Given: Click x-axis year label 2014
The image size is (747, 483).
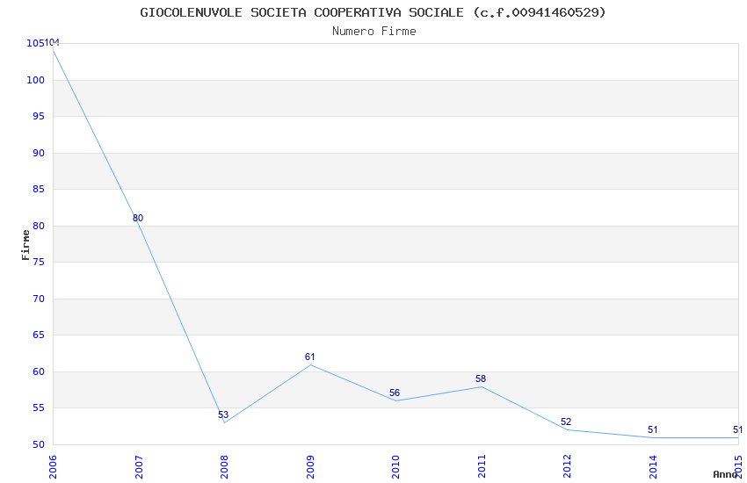Looking at the screenshot, I should pos(653,466).
